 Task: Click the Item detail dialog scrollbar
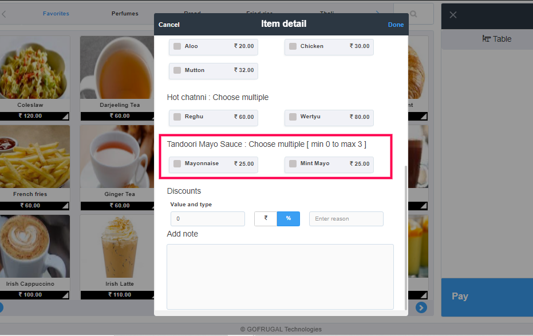[406, 238]
